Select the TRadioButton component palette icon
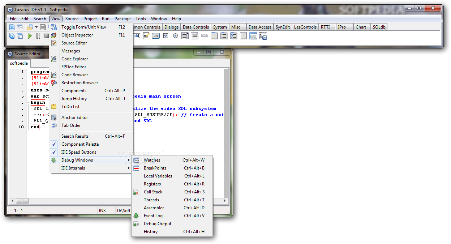This screenshot has width=451, height=244. pos(175,36)
